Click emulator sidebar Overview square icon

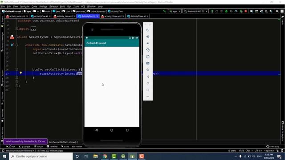coord(148,90)
